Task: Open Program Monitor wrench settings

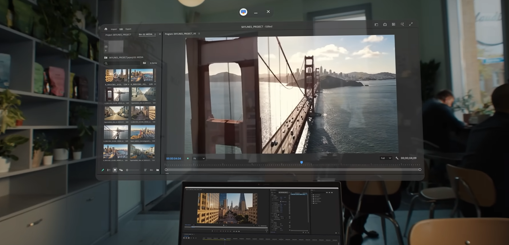Action: point(397,158)
